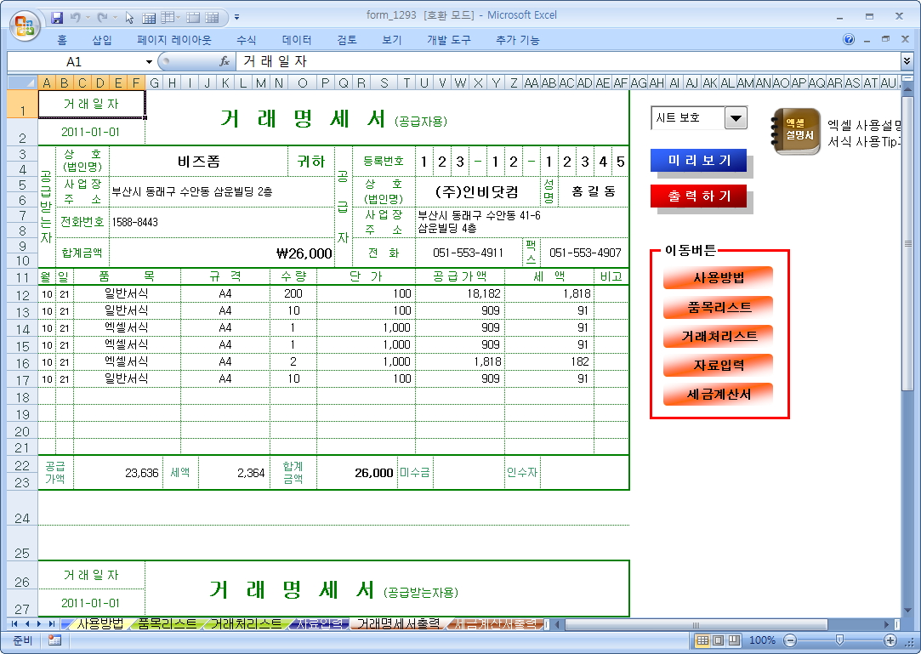Open the 수식 ribbon tab
921x654 pixels.
246,40
